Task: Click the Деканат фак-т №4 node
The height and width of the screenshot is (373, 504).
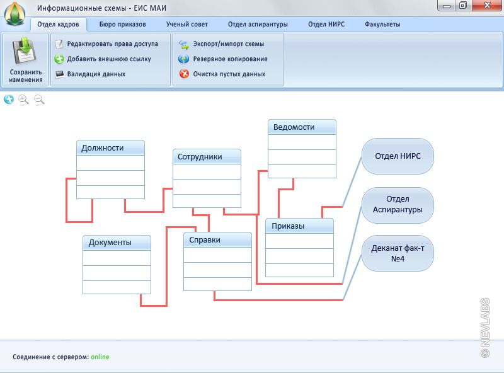Action: click(x=398, y=253)
